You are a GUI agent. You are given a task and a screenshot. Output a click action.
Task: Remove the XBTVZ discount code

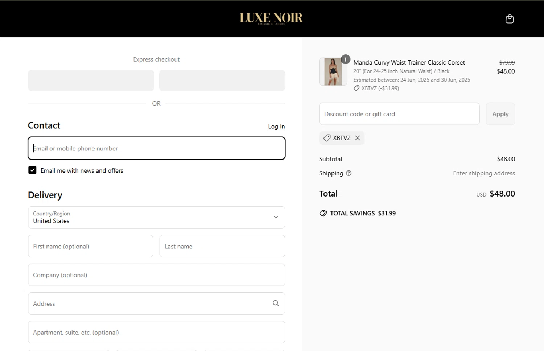[x=358, y=138]
